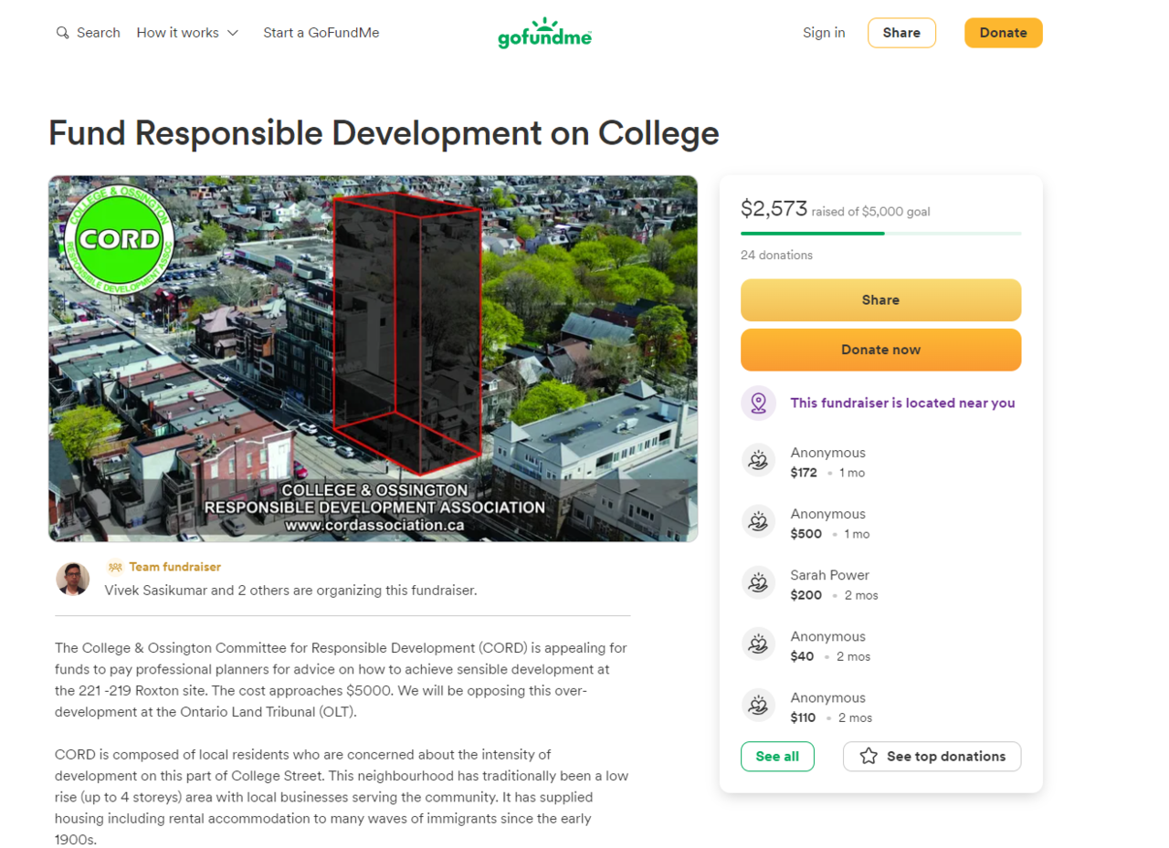Viewport: 1169px width, 848px height.
Task: Click the $500 donation amount
Action: 806,534
